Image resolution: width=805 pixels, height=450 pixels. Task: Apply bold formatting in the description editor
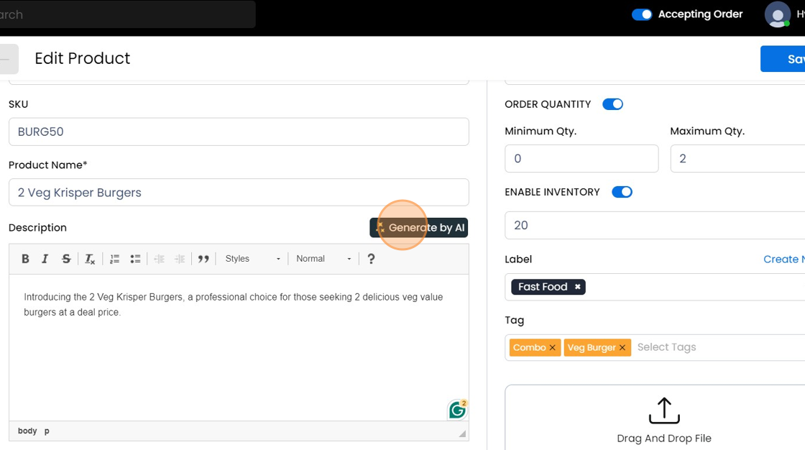(25, 258)
